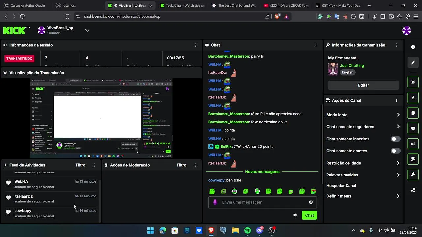Open Discord from the Windows taskbar

(x=259, y=231)
